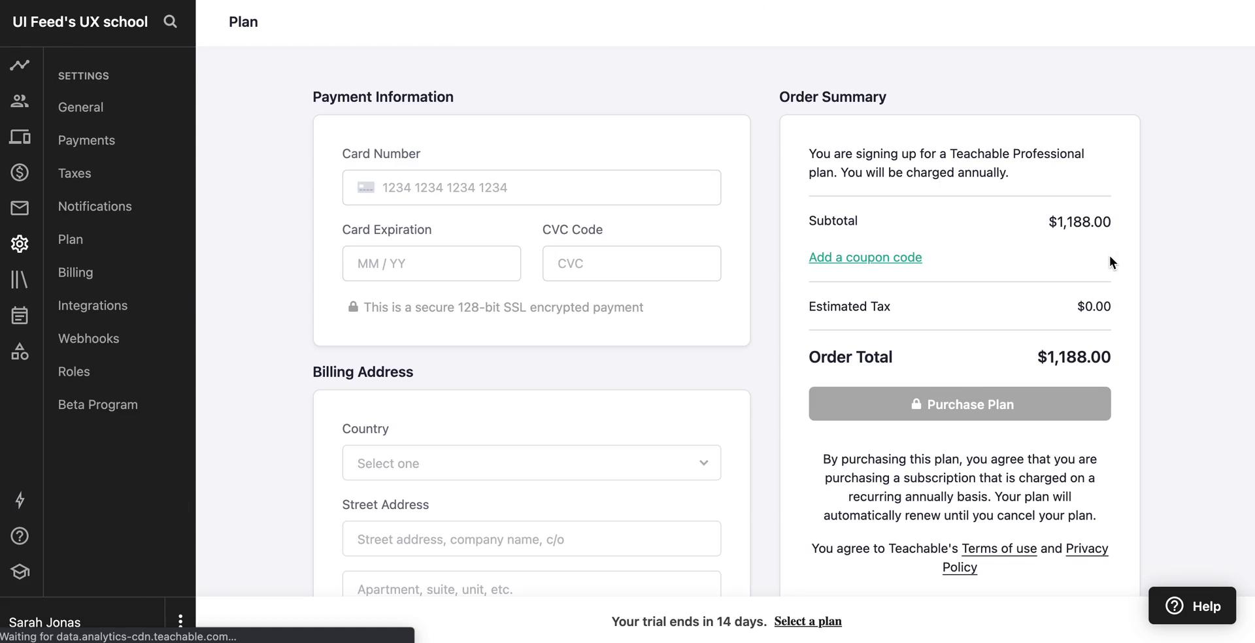Open the dashboard analytics trend icon
The width and height of the screenshot is (1255, 643).
tap(20, 65)
